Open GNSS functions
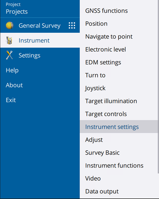Screen dimensions: 159x199 tap(106, 11)
